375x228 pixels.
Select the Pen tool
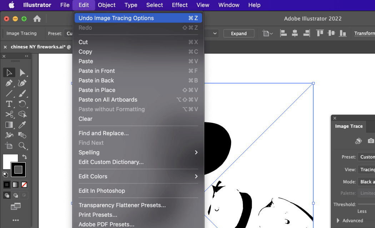[9, 83]
